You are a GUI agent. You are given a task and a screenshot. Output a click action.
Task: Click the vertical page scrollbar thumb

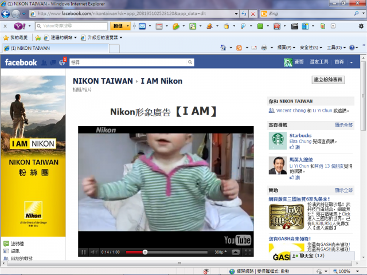(x=363, y=96)
